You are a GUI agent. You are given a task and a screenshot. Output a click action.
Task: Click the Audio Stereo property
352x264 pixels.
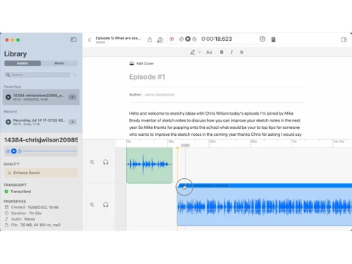coord(20,219)
